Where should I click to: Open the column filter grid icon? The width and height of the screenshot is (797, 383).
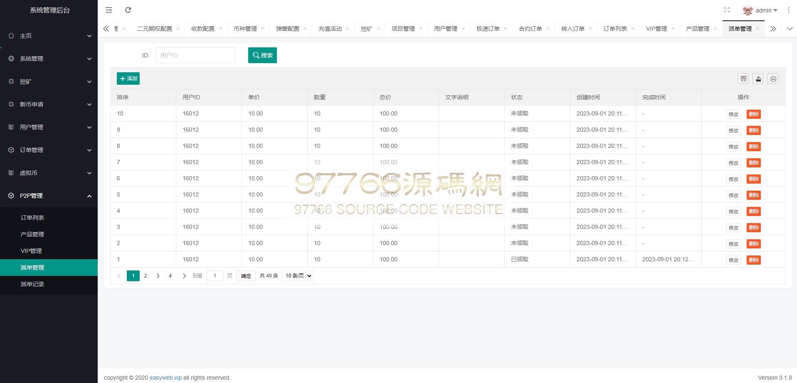(743, 79)
